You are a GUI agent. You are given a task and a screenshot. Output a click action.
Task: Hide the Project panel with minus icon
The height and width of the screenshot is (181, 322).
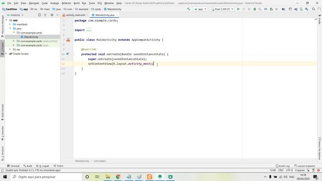tap(57, 15)
